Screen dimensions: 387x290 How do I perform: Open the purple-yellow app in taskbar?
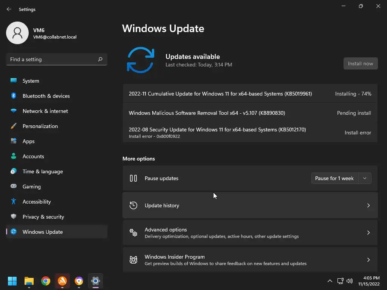pos(79,281)
